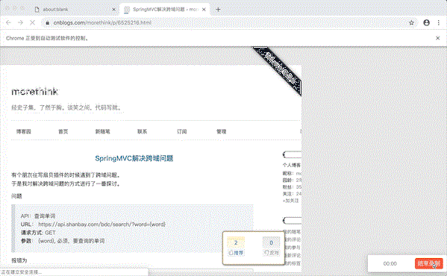Bookmark this page with the star icon
This screenshot has height=276, width=447.
pyautogui.click(x=411, y=23)
